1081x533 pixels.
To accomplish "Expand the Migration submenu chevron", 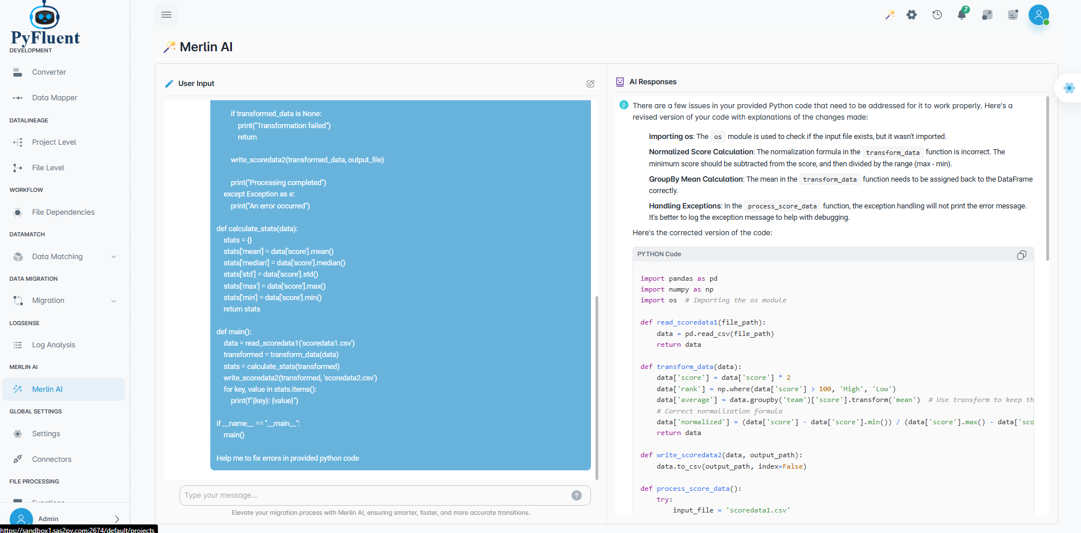I will tap(113, 301).
